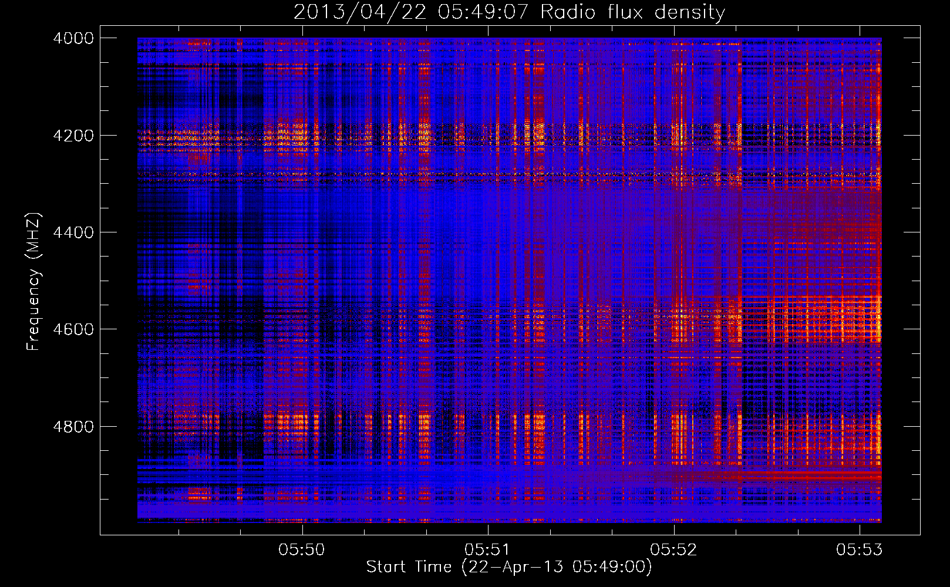Click the 05:53 time tick label
The image size is (950, 587).
(860, 549)
